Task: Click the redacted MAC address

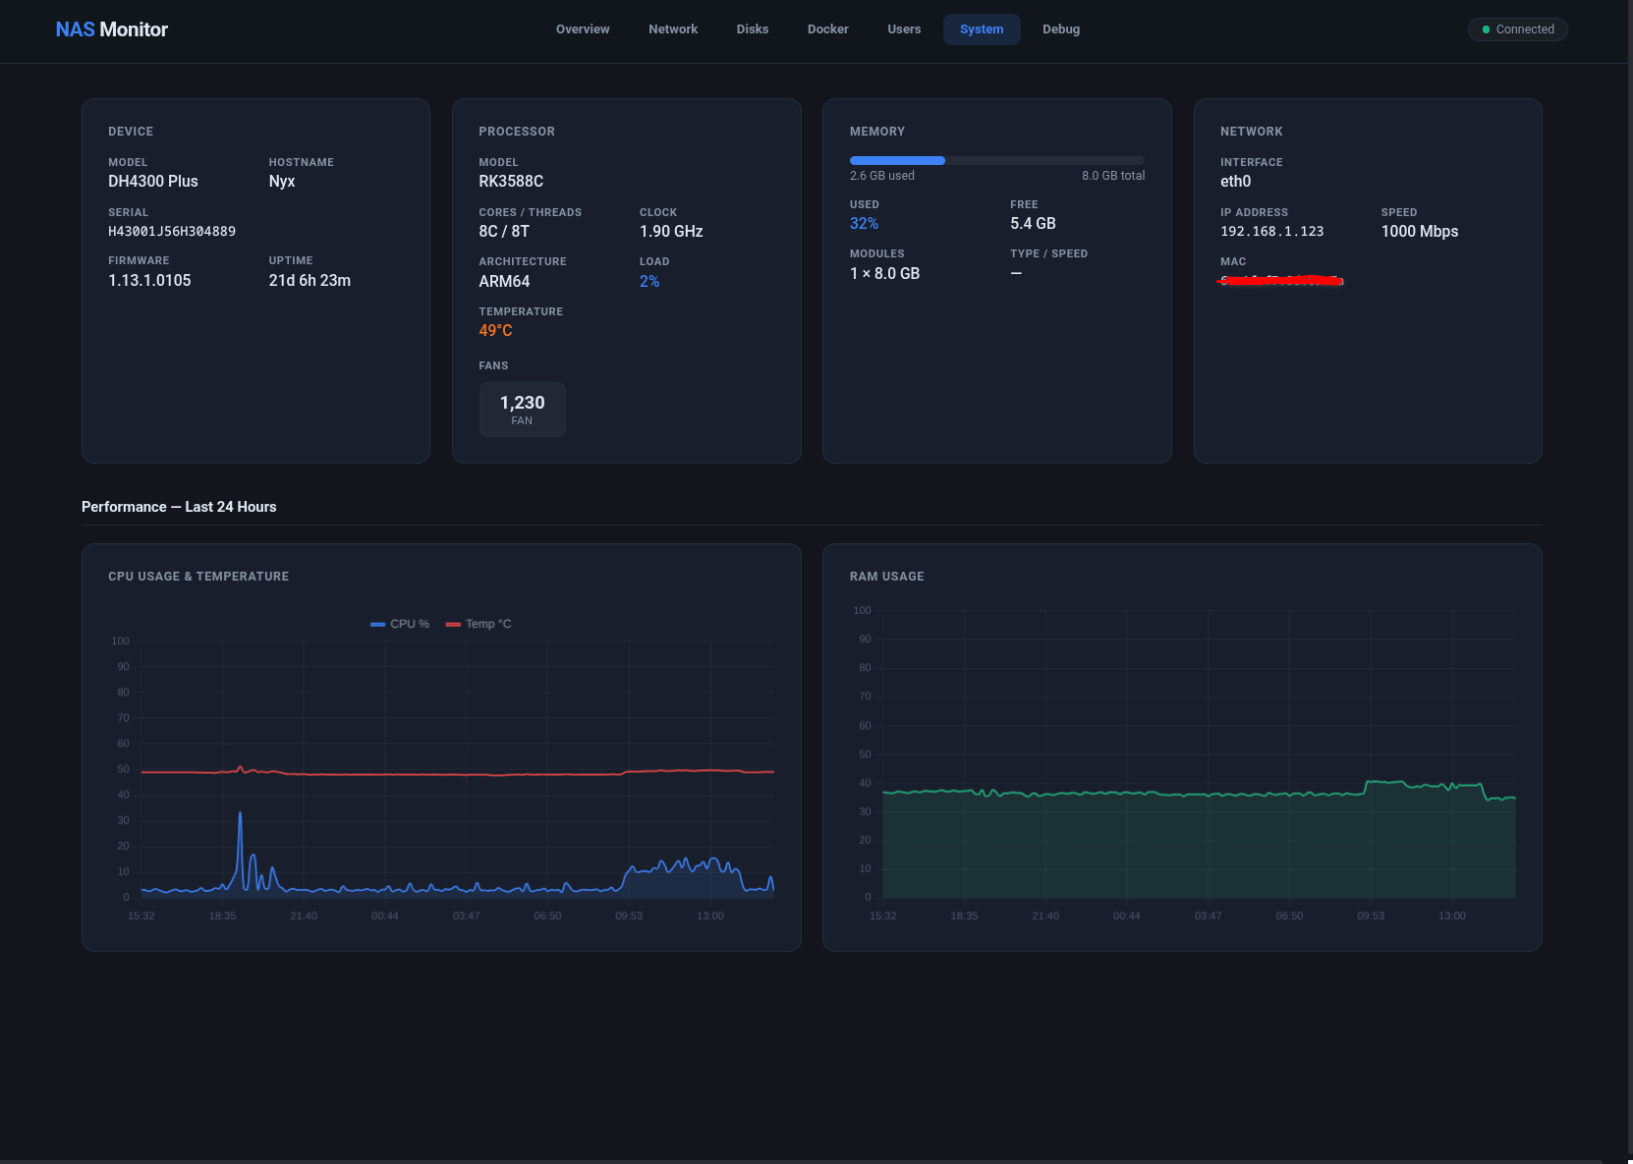Action: pos(1279,280)
